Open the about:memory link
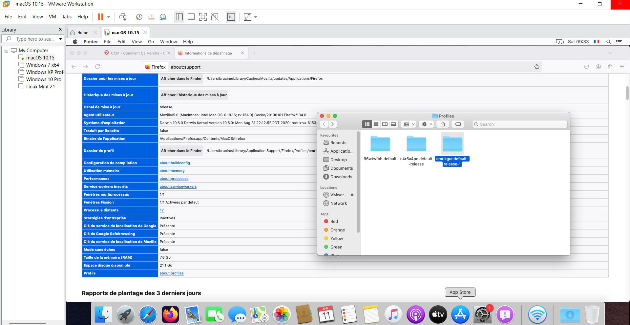 click(x=172, y=171)
